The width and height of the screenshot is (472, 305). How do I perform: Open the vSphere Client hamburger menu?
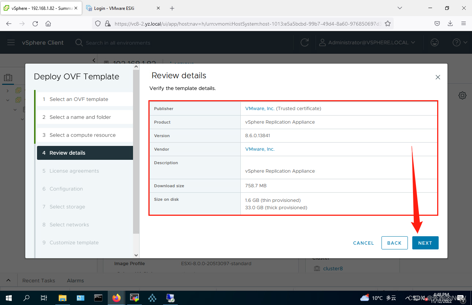pyautogui.click(x=11, y=43)
